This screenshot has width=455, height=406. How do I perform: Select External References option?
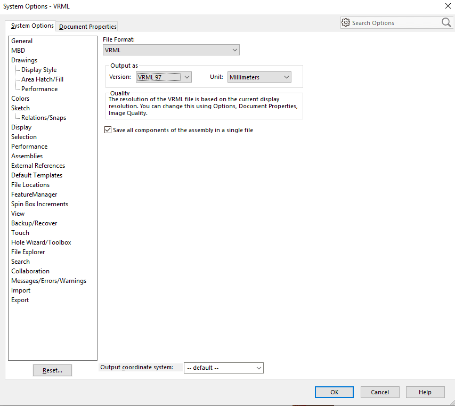(38, 165)
